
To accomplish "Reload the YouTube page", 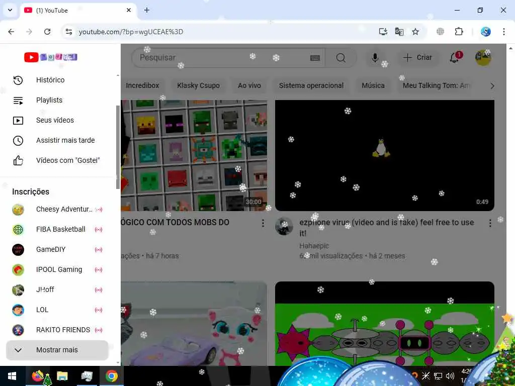I will [47, 32].
